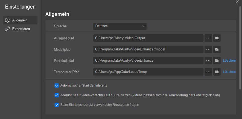Open the Modellpfad folder icon
This screenshot has height=119, width=242.
click(217, 49)
